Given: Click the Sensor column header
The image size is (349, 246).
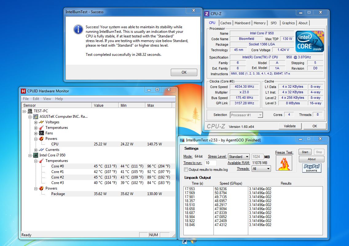Looking at the screenshot, I should (x=56, y=105).
